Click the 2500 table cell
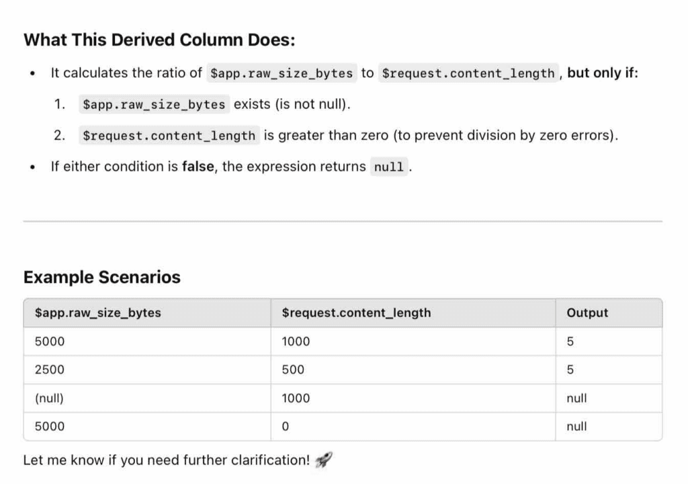Viewport: 688px width, 484px height. pyautogui.click(x=50, y=370)
